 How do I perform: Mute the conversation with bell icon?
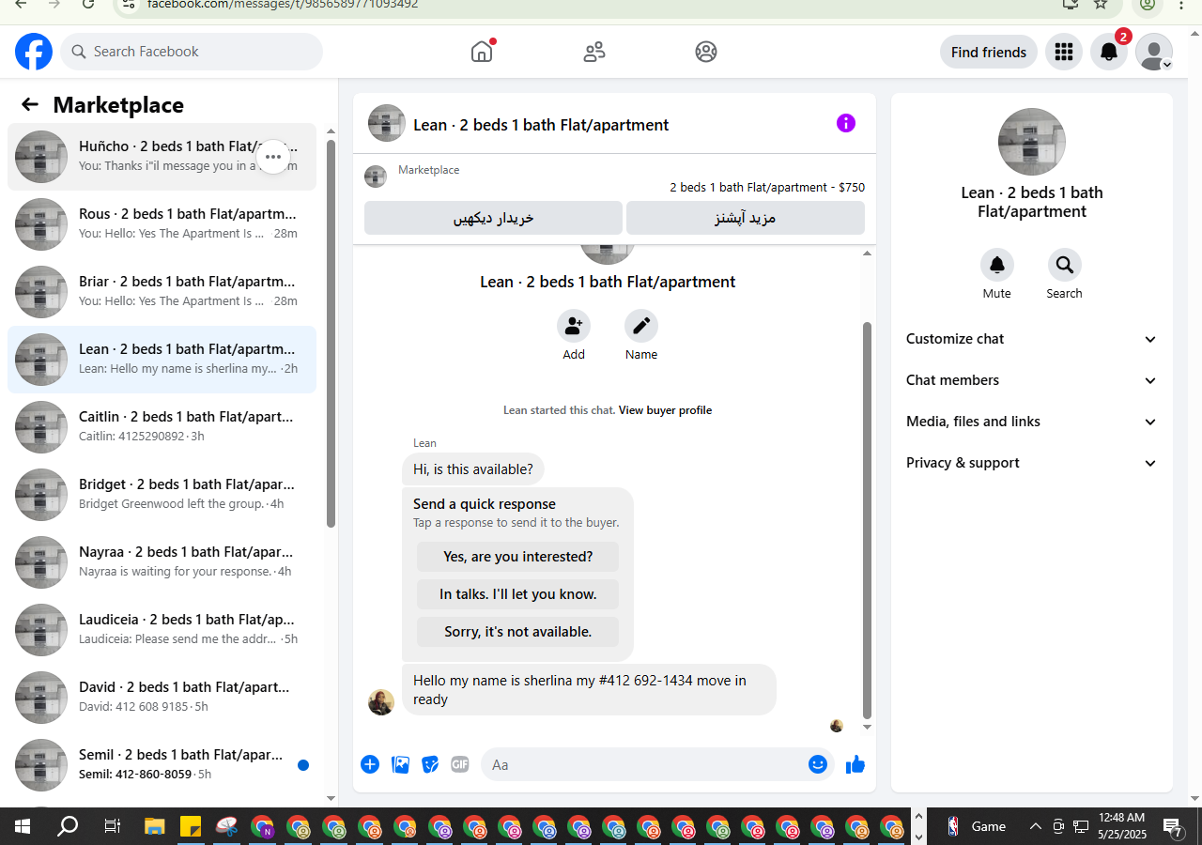997,266
